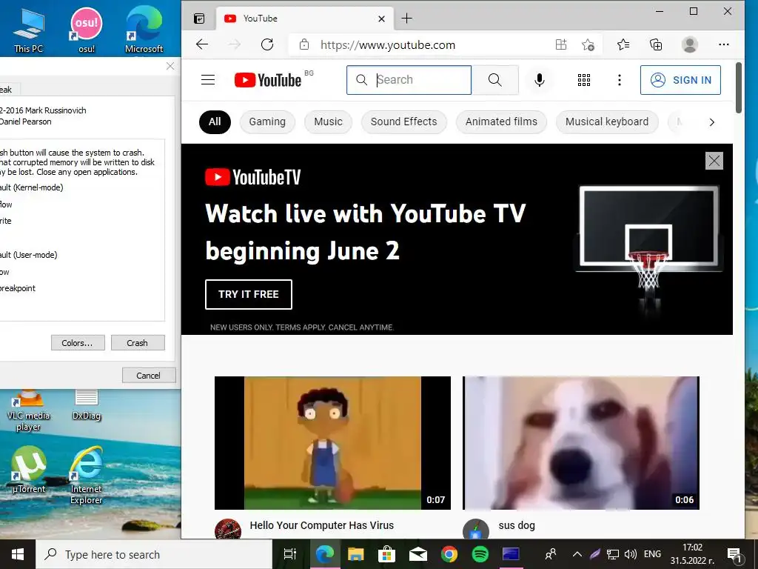Viewport: 758px width, 569px height.
Task: Open This PC desktop icon
Action: point(29,30)
